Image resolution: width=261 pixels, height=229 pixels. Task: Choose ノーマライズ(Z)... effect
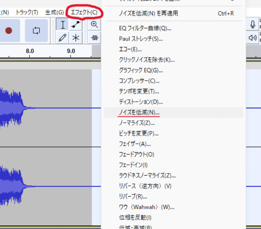[173, 123]
